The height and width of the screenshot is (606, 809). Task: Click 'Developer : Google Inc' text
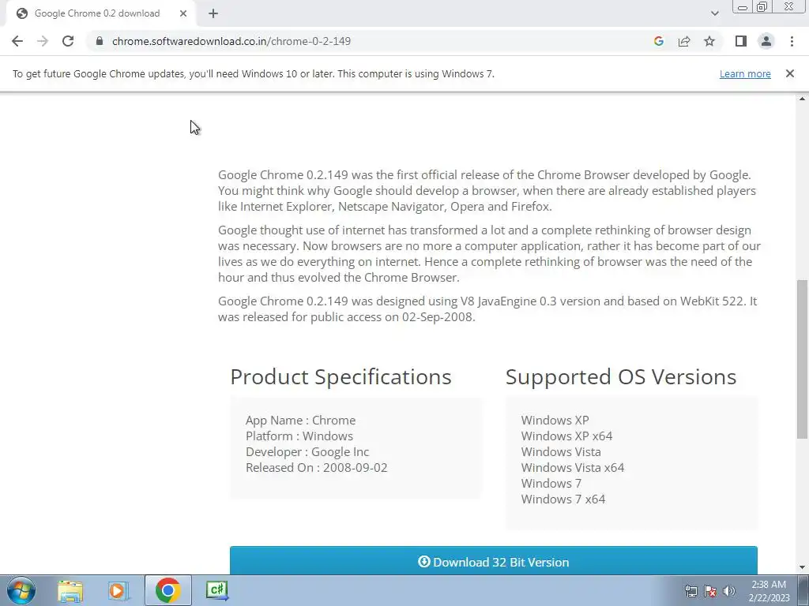307,452
